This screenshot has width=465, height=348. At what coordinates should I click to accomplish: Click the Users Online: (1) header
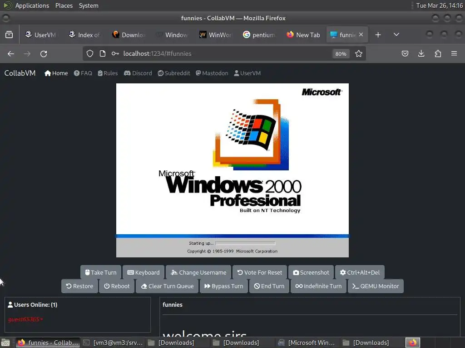(32, 304)
